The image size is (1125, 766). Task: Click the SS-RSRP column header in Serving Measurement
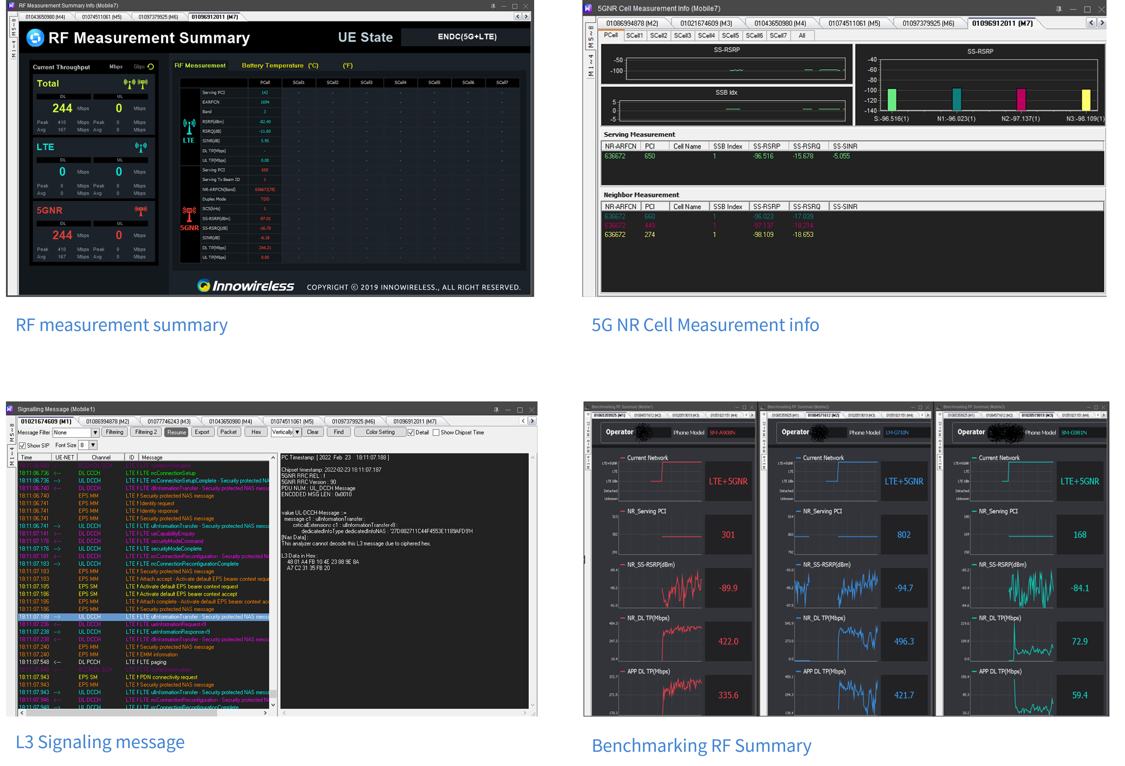[x=769, y=146]
